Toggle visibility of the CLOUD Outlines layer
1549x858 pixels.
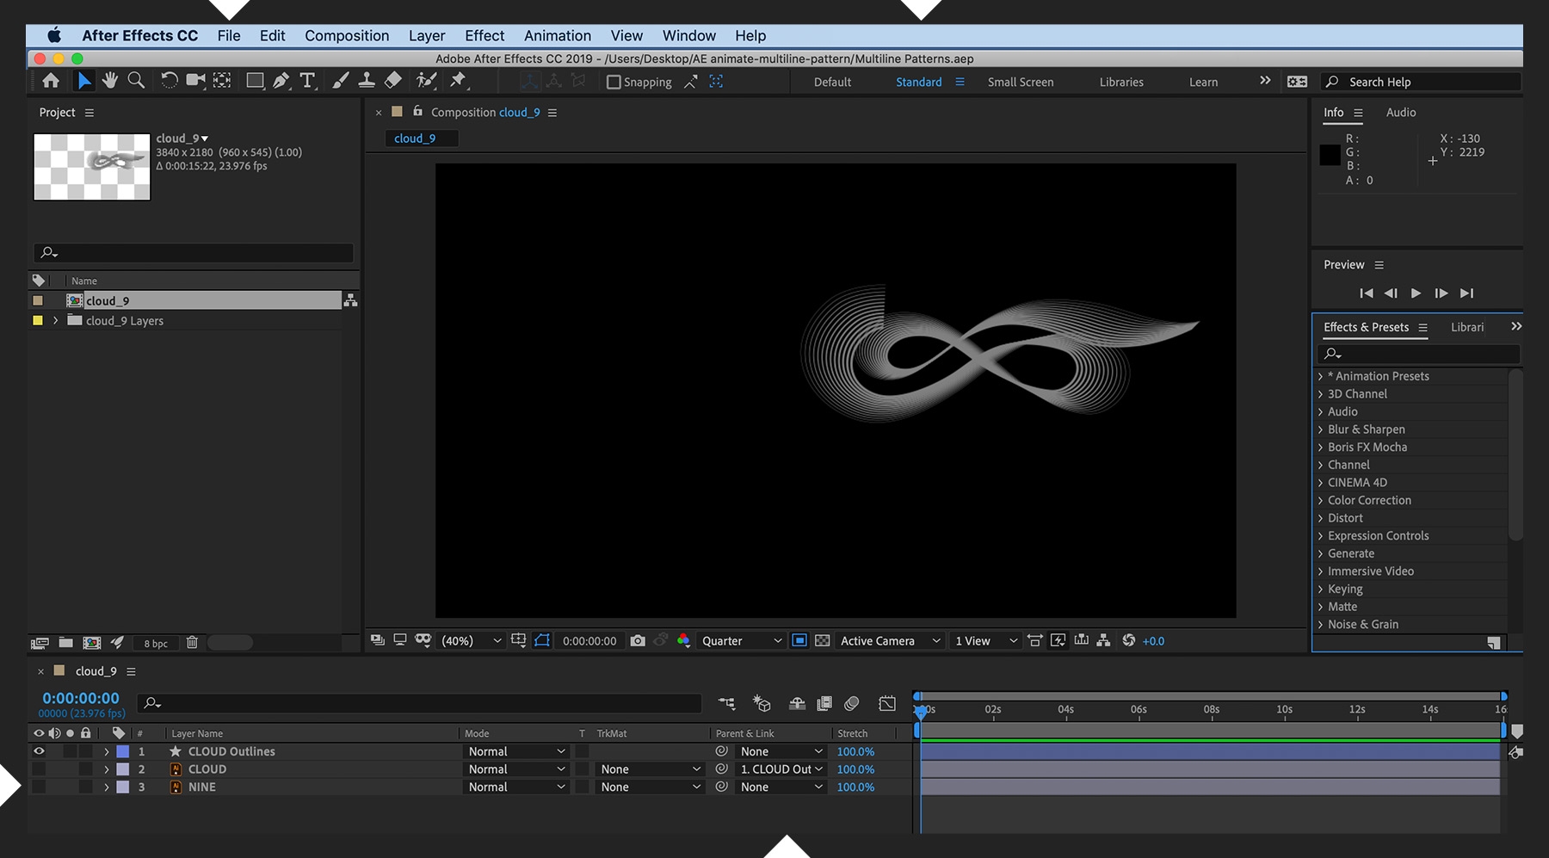(x=38, y=751)
